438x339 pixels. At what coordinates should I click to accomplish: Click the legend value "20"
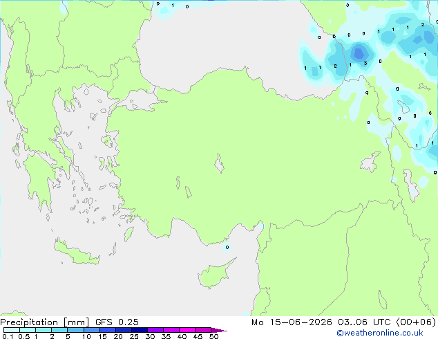coord(118,336)
